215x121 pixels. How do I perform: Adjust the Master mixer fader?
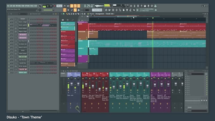(x=71, y=84)
